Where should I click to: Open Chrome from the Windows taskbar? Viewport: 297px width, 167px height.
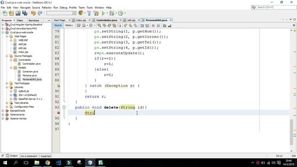coord(47,163)
